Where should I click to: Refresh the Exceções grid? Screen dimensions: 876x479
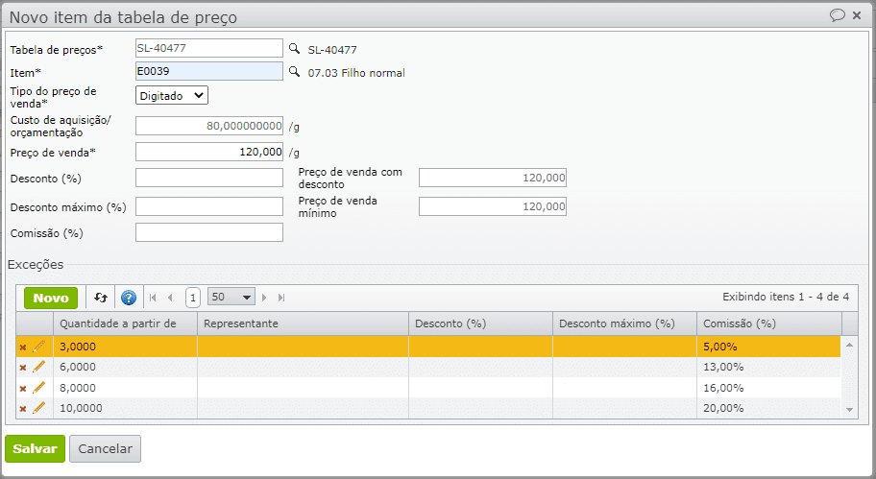click(x=101, y=298)
